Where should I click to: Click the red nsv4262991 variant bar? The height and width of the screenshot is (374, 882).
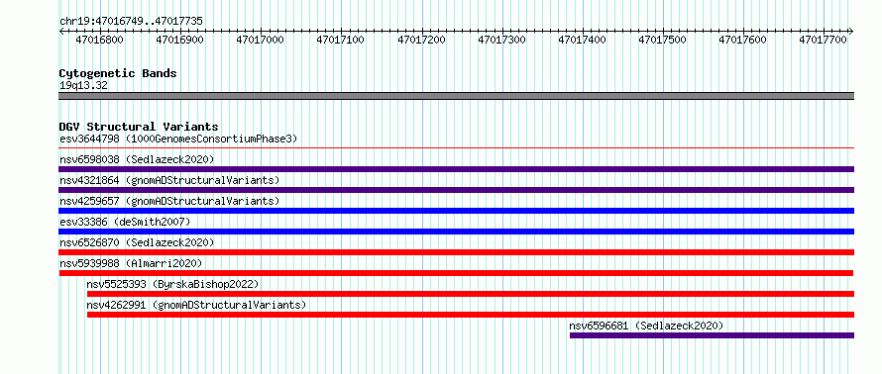tap(471, 315)
